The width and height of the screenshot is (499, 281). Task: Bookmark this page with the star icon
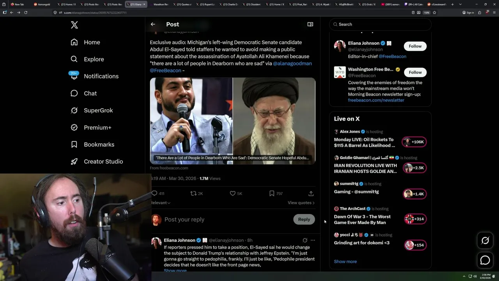pos(434,12)
